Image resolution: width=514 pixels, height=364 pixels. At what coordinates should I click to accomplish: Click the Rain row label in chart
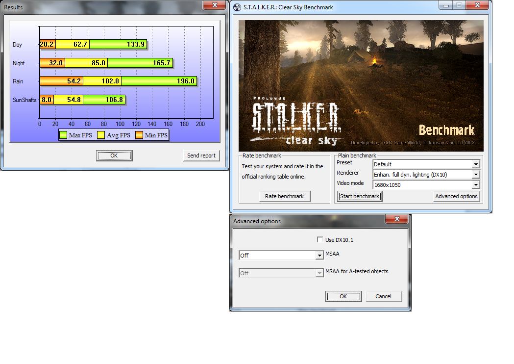tap(18, 81)
